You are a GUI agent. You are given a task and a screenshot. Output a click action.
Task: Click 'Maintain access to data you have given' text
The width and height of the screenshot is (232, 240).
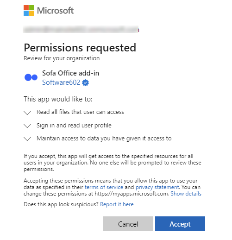click(91, 139)
